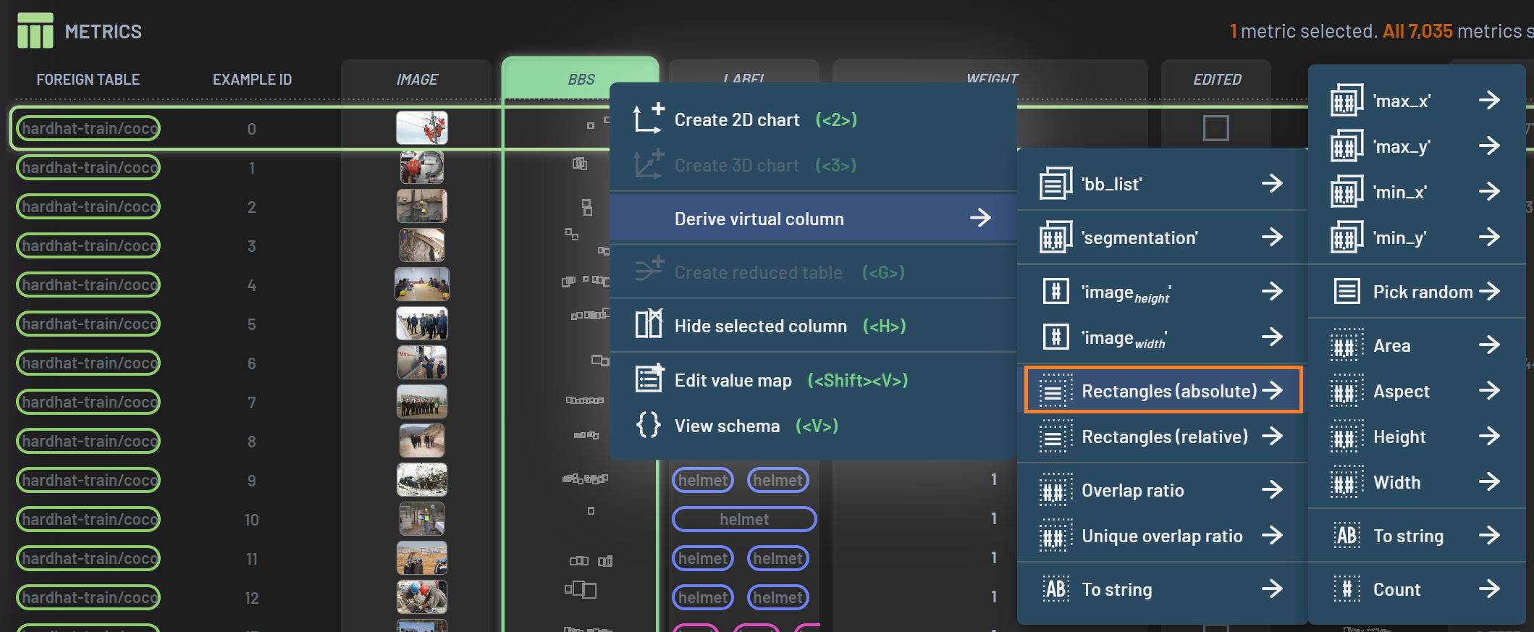Select Unique overlap ratio menu entry
The image size is (1534, 632).
1161,536
